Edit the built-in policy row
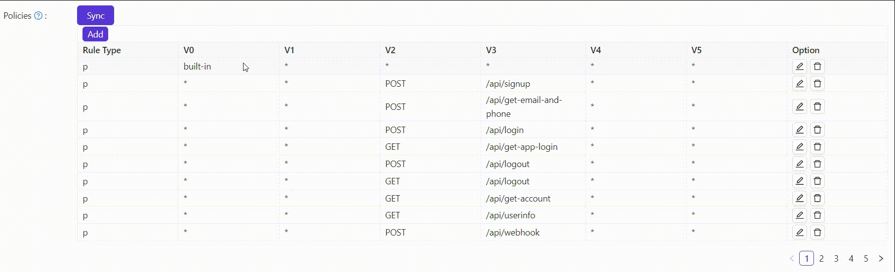Image resolution: width=895 pixels, height=272 pixels. pos(799,67)
